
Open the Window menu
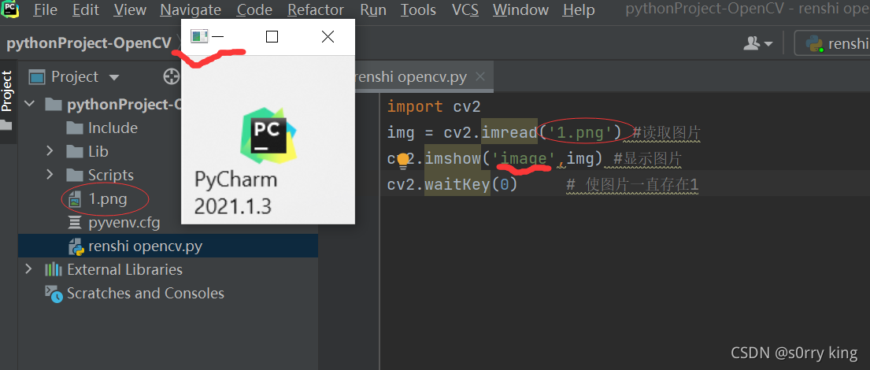(x=520, y=10)
